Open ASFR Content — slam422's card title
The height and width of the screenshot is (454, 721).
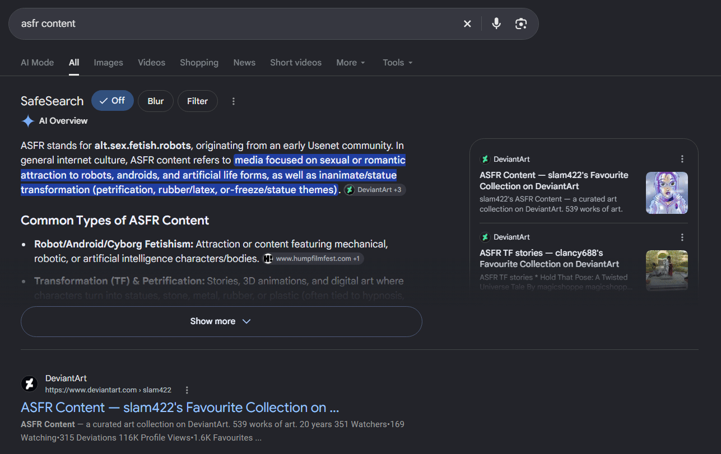[554, 180]
